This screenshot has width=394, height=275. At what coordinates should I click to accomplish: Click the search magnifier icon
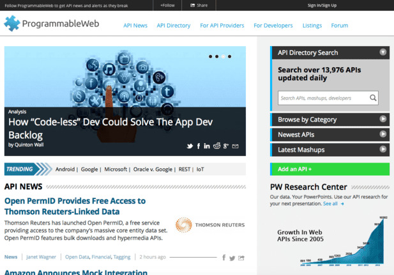[x=373, y=98]
